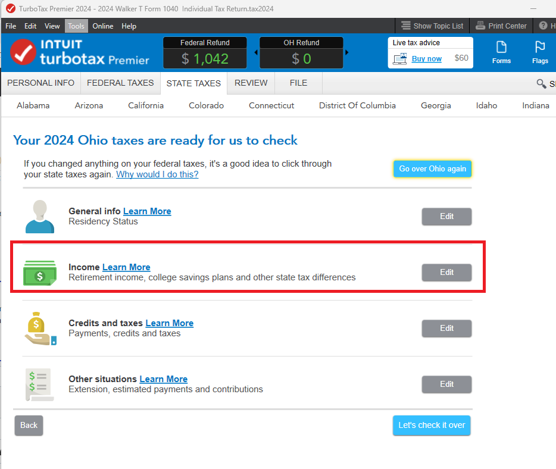This screenshot has width=556, height=469.
Task: Minimize the TurboTax window
Action: 533,8
